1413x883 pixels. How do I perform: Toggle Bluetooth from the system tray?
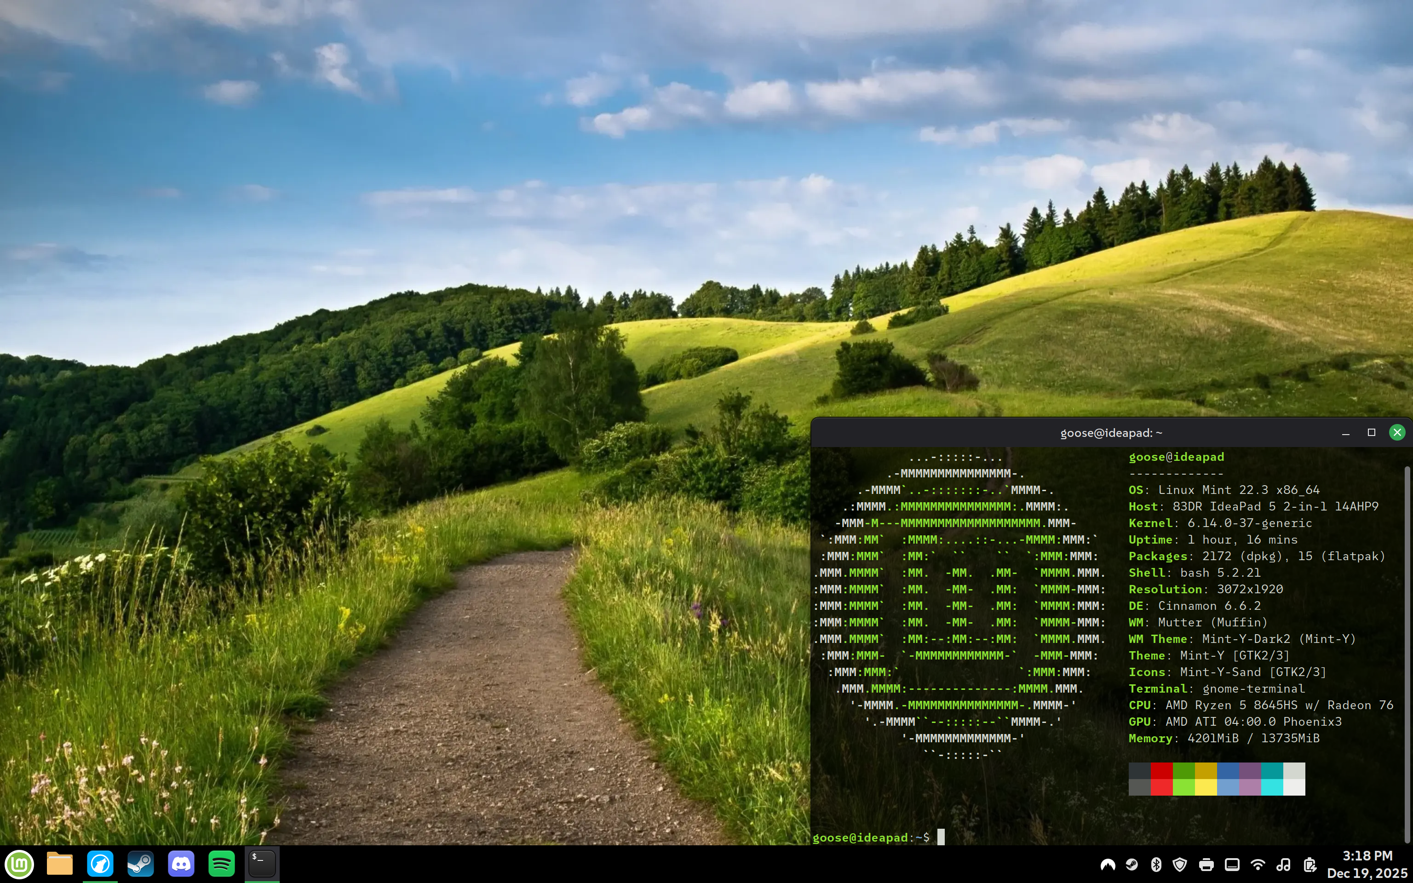click(x=1156, y=866)
